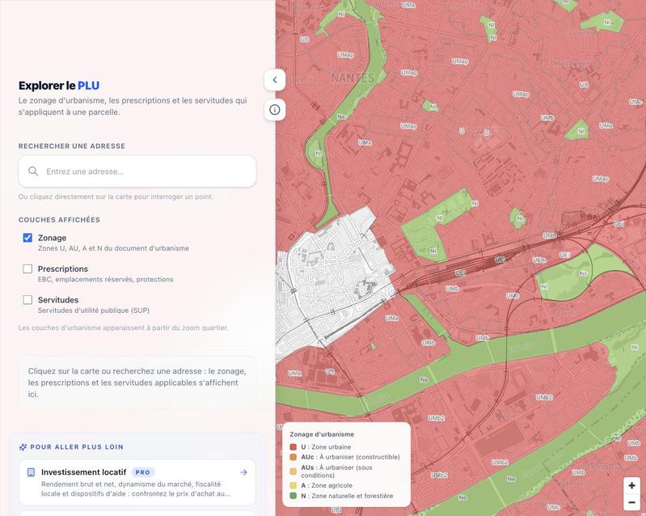
Task: Click the POUR ALLER PLUS LOIN heading
Action: tap(77, 446)
